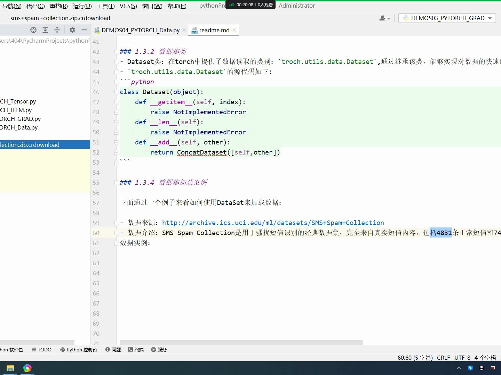Select the readme.md editor tab
Viewport: 501px width, 375px height.
214,30
